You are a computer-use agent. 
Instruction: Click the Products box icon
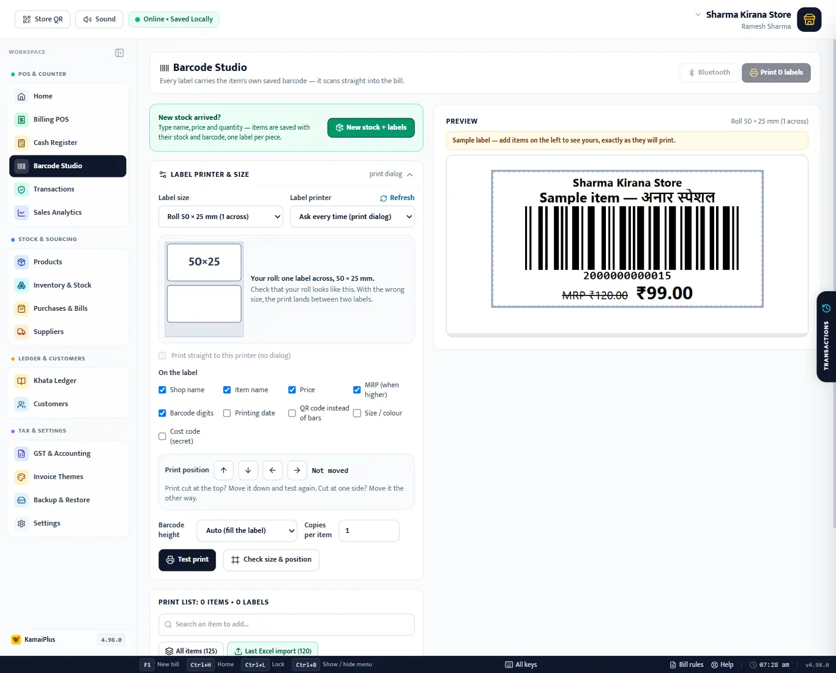coord(21,262)
